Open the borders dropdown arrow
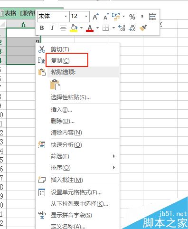This screenshot has width=188, height=229. tap(113, 28)
